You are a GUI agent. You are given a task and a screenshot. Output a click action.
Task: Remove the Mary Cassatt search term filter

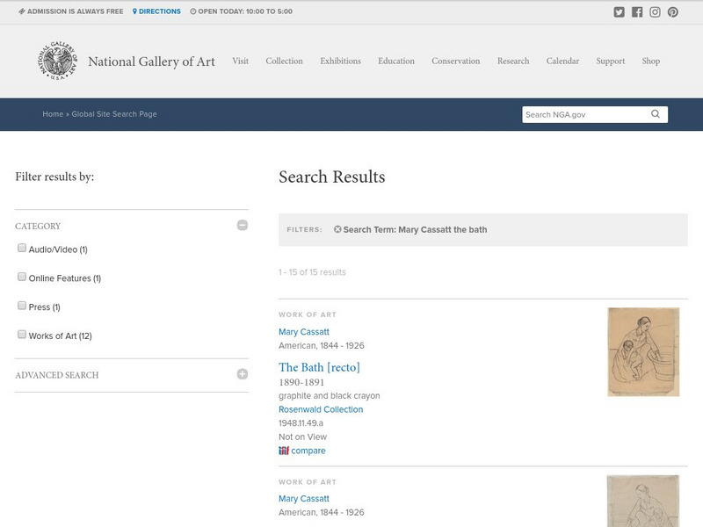pos(337,229)
